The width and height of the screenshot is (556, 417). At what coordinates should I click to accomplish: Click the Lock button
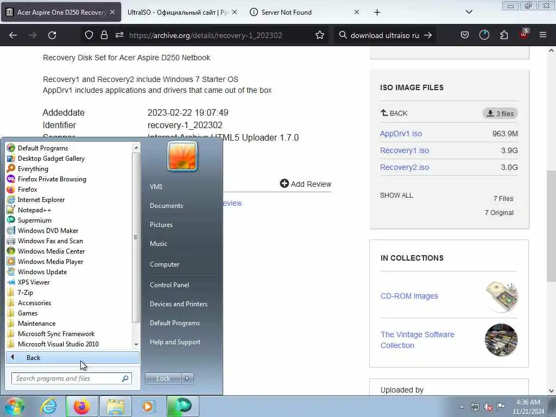point(163,378)
